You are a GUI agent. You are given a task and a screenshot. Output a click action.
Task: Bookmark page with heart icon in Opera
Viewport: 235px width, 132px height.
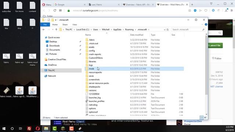point(206,11)
